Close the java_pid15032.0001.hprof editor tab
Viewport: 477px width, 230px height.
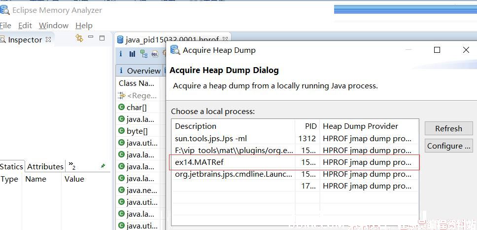(x=225, y=39)
